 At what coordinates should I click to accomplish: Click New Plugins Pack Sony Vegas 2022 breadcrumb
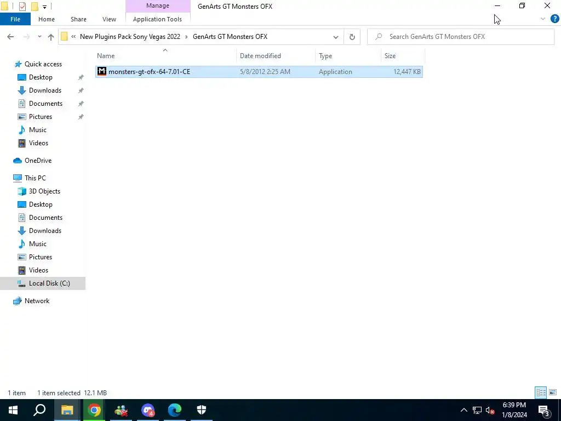point(130,37)
